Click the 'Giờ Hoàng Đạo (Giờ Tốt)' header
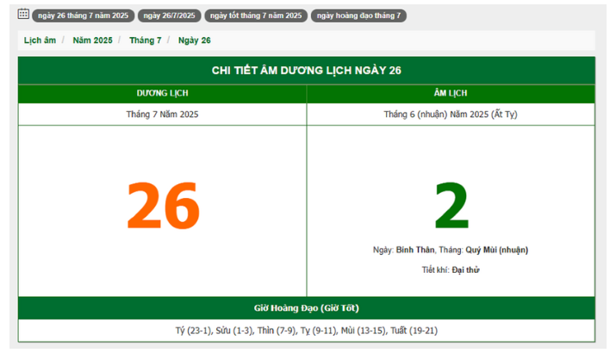 [306, 307]
